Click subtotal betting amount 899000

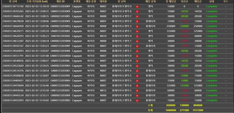tap(198, 105)
